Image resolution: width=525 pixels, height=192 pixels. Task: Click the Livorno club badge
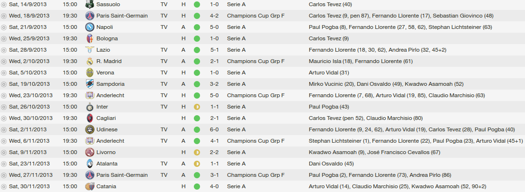tap(89, 152)
